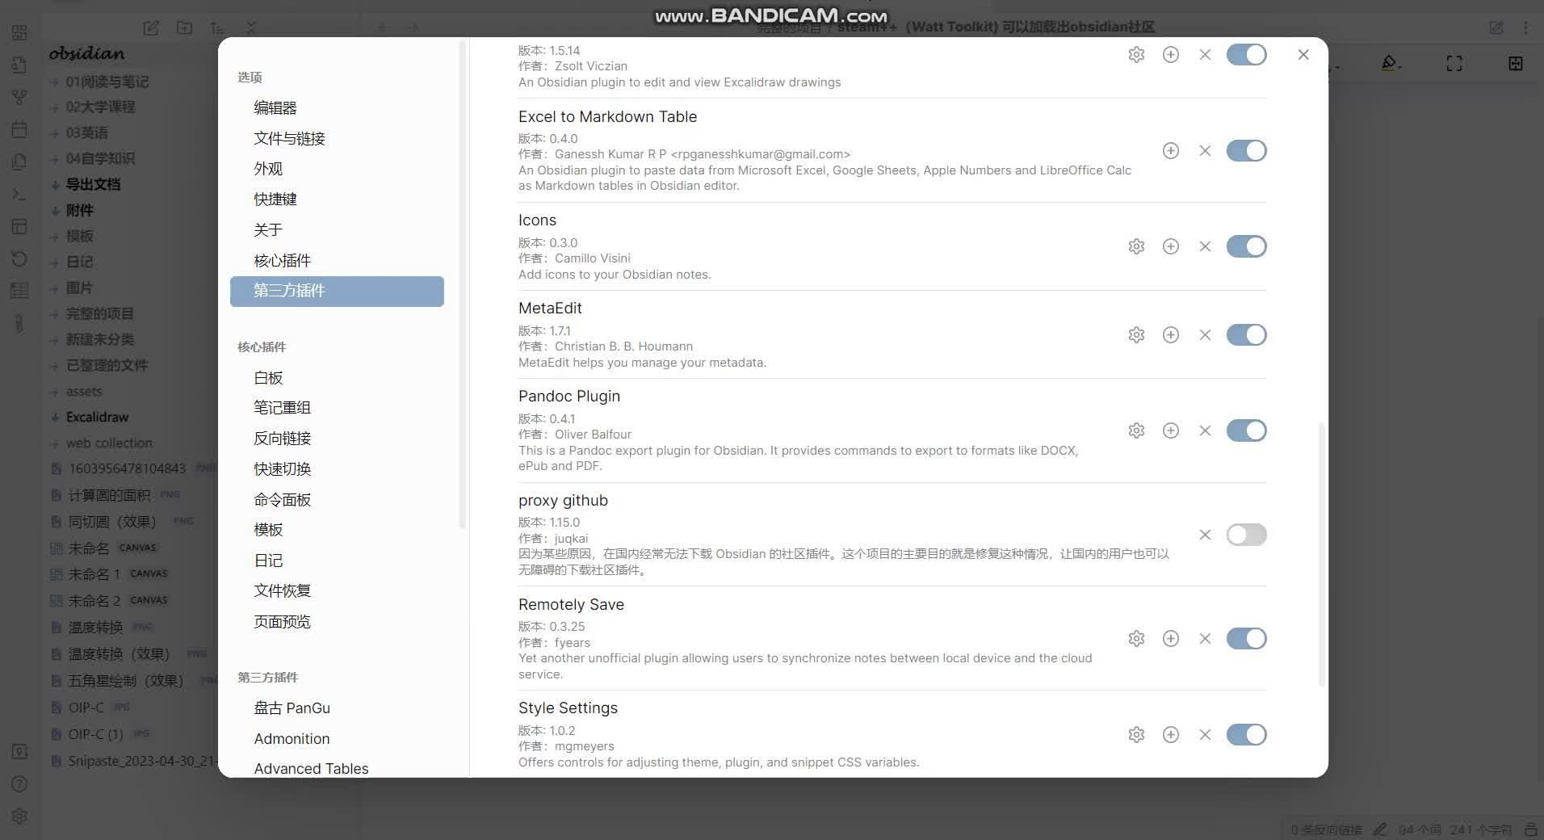
Task: Change the file sort order
Action: click(218, 27)
